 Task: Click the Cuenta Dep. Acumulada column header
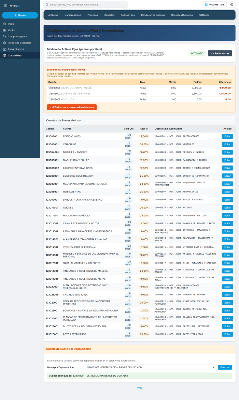click(168, 129)
